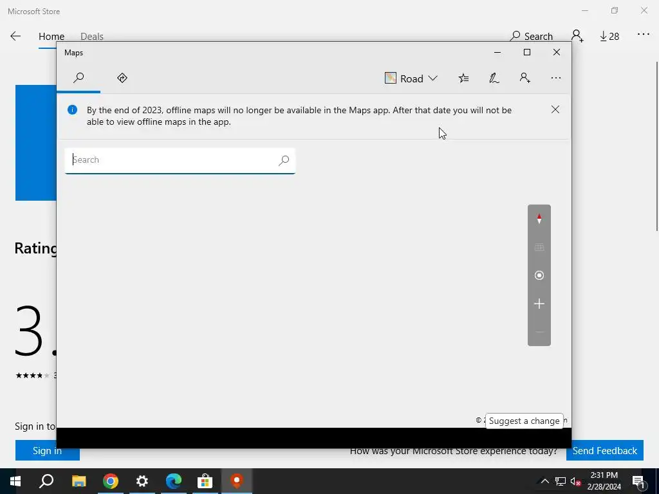
Task: Click the Microsoft Store vertical scrollbar
Action: coord(657,146)
